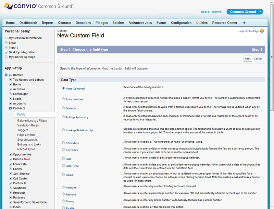Image resolution: width=274 pixels, height=209 pixels.
Task: Pick the Lookup Relationship radio button
Action: point(63,130)
